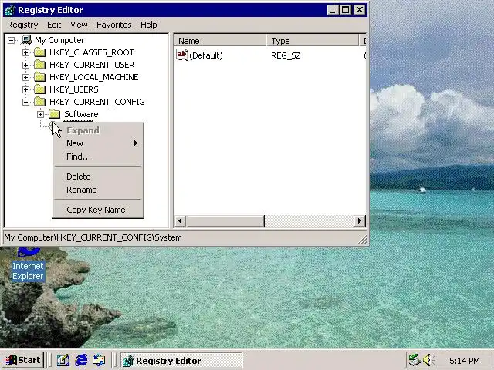The image size is (494, 370).
Task: Click the network connection tray icon
Action: pyautogui.click(x=414, y=360)
